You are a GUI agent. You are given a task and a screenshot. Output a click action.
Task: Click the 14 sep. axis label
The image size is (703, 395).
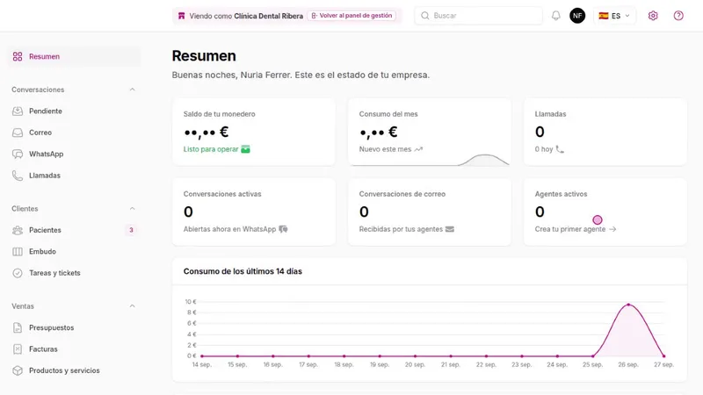pos(202,364)
